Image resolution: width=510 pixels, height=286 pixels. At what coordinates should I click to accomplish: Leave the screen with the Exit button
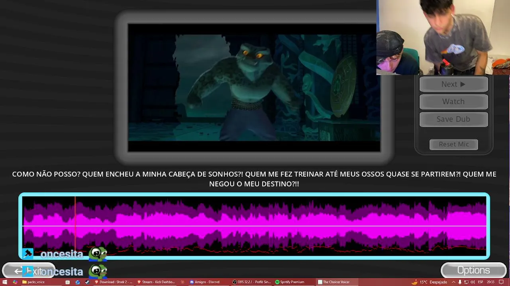(29, 271)
